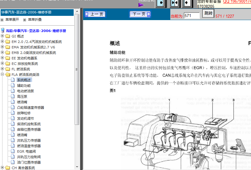Image resolution: width=251 pixels, height=170 pixels.
Task: Expand the EMB 2.0柴油发动机 node
Action: (x=2, y=52)
